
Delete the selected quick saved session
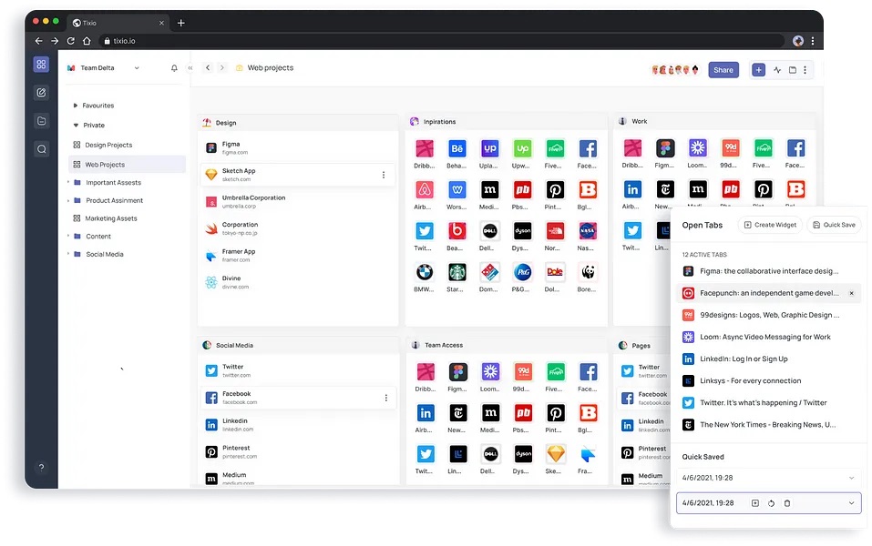pos(787,503)
